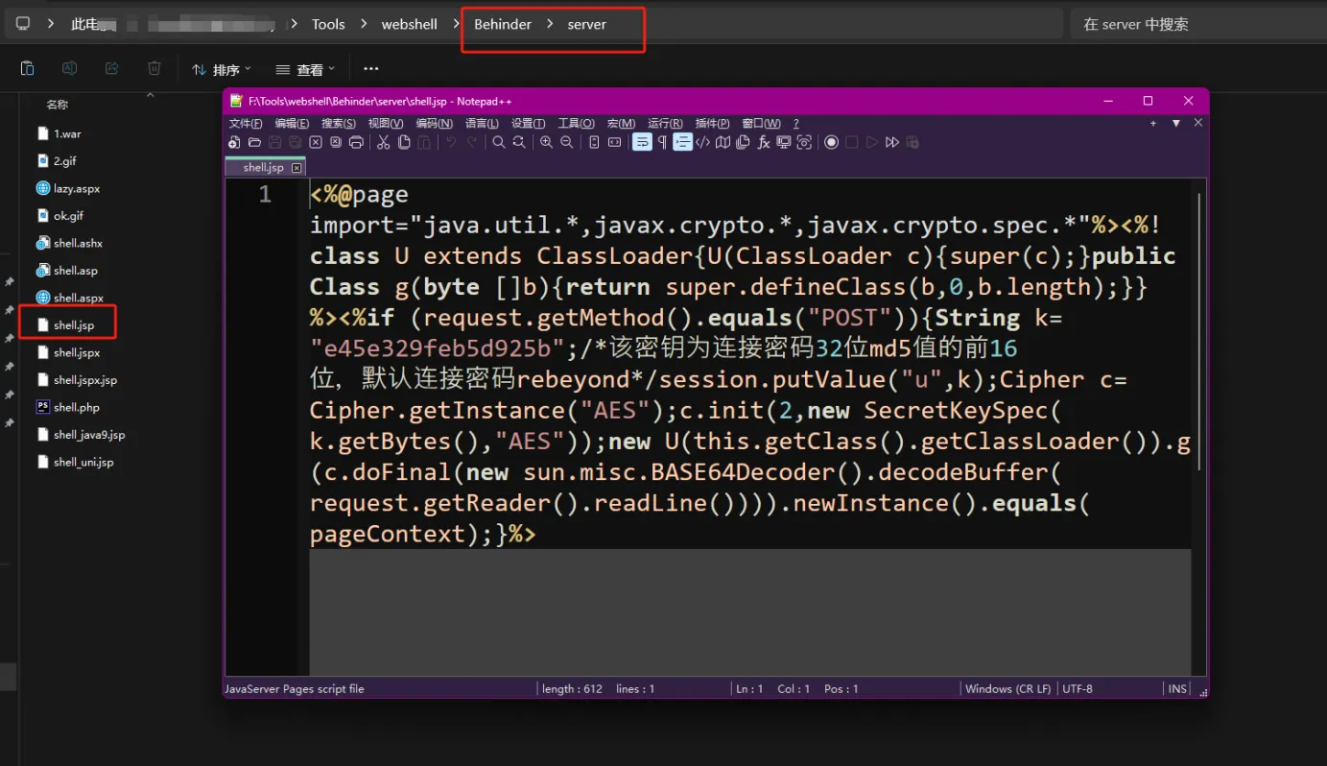Select shell.php in the Explorer file list
Viewport: 1327px width, 766px height.
[68, 407]
